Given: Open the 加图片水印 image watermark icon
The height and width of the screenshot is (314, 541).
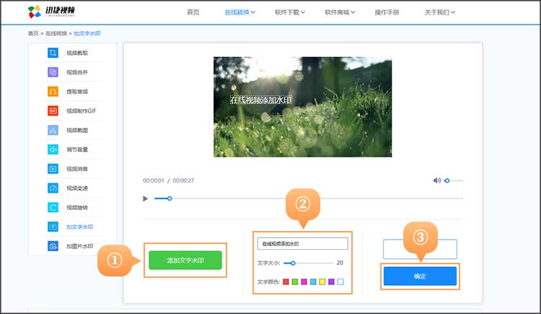Looking at the screenshot, I should tap(53, 246).
